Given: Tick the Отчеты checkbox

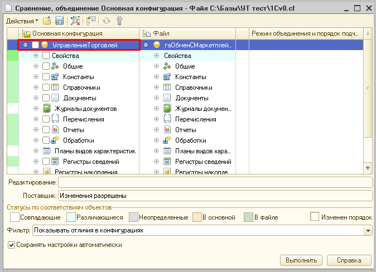Looking at the screenshot, I should click(46, 130).
